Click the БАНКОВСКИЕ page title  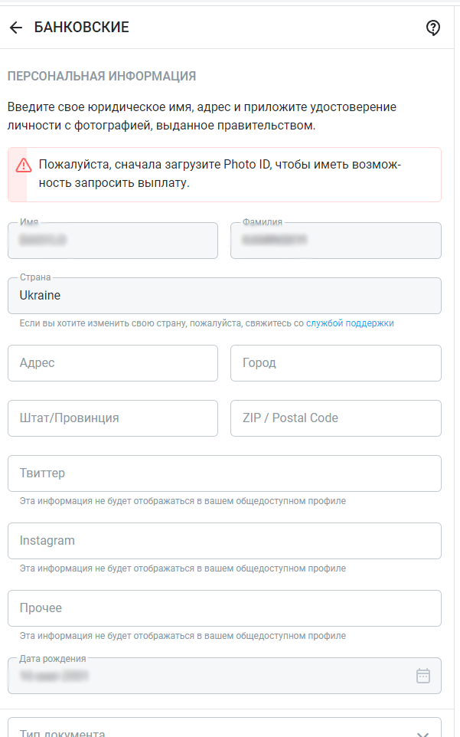pos(81,28)
